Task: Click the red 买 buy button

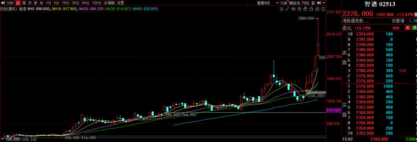Action: 407,28
